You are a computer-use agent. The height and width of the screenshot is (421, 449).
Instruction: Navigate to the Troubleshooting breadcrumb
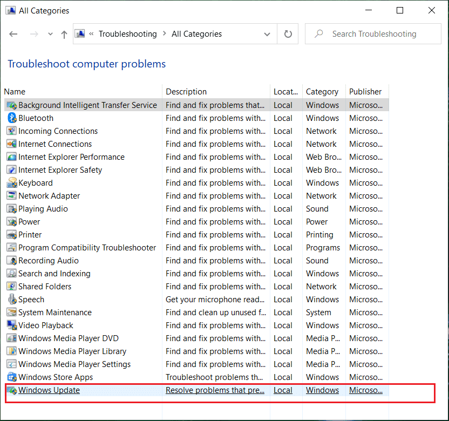tap(128, 33)
